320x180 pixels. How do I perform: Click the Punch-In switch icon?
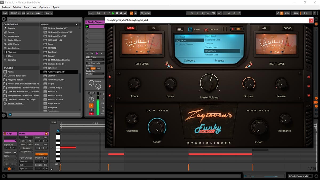207,13
